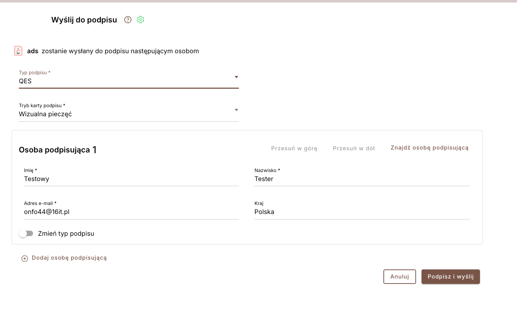The image size is (517, 327).
Task: Click the Podpisz i wyślij button
Action: pyautogui.click(x=451, y=277)
